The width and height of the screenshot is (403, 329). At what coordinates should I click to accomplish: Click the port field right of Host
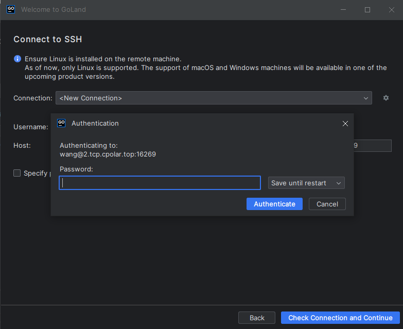point(373,146)
